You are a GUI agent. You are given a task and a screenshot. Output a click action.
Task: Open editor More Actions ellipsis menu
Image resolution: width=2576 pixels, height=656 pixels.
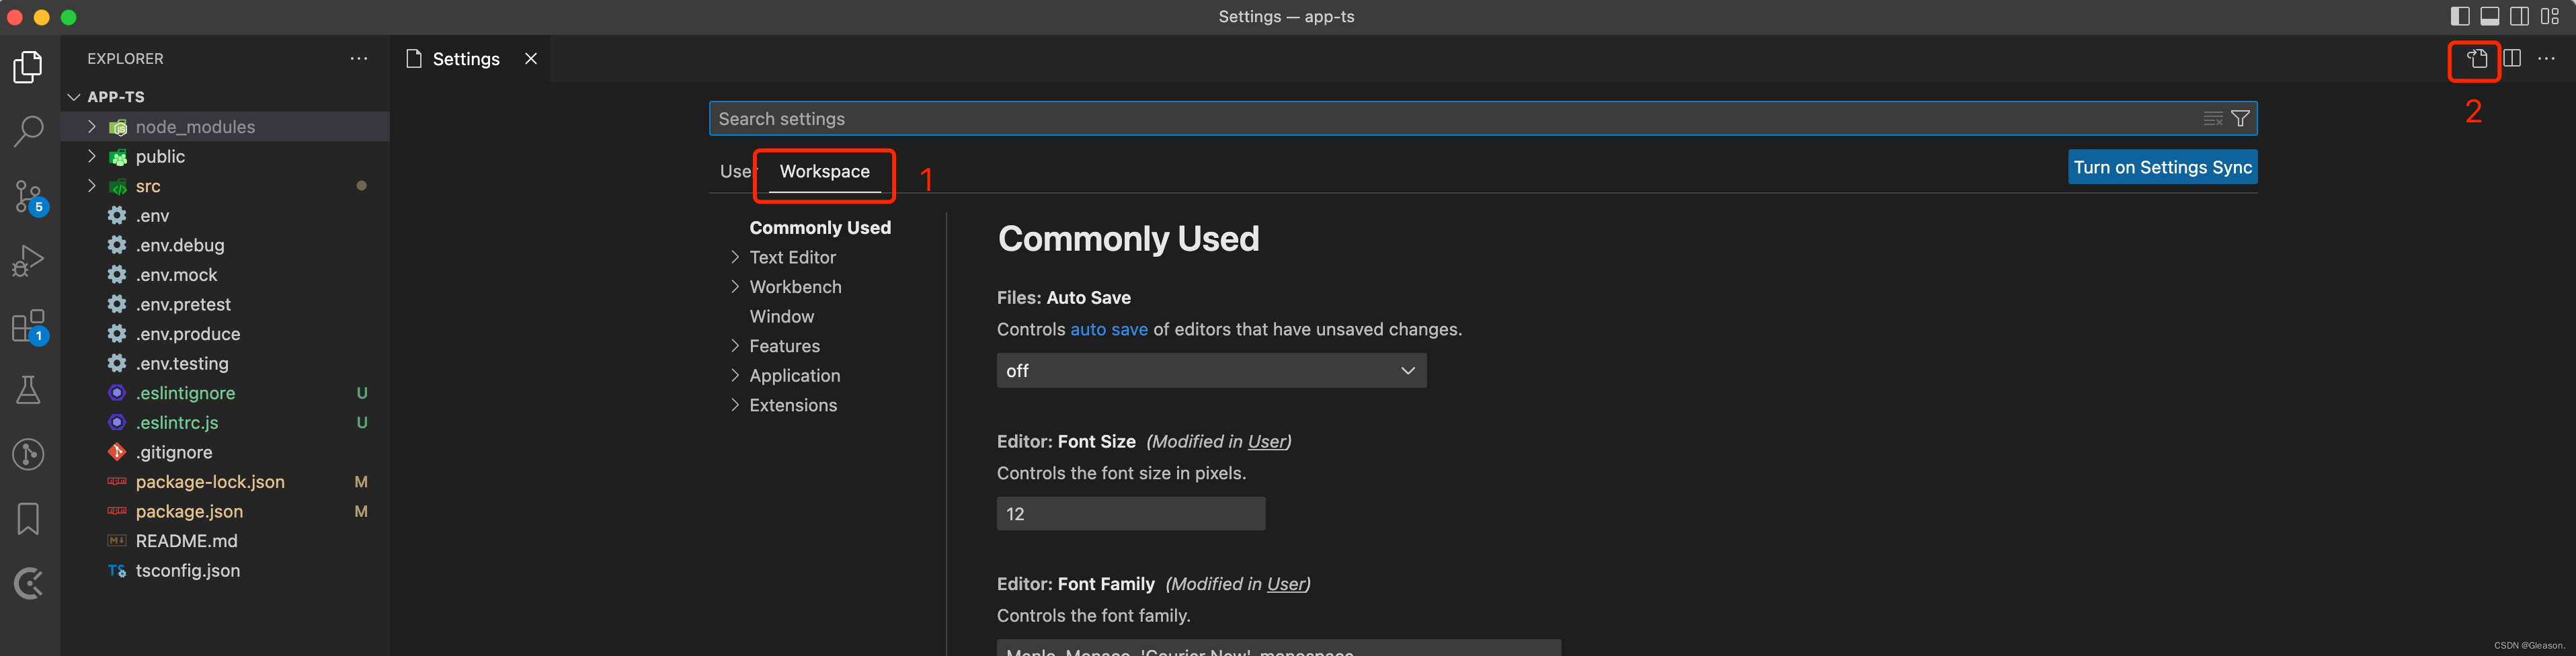click(x=2547, y=59)
